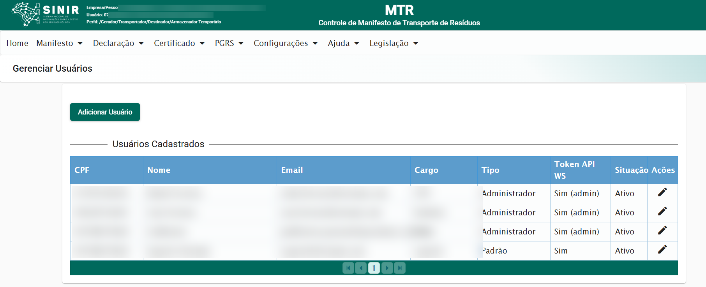Viewport: 706px width, 287px height.
Task: Edit the first Administrador user row
Action: (x=662, y=192)
